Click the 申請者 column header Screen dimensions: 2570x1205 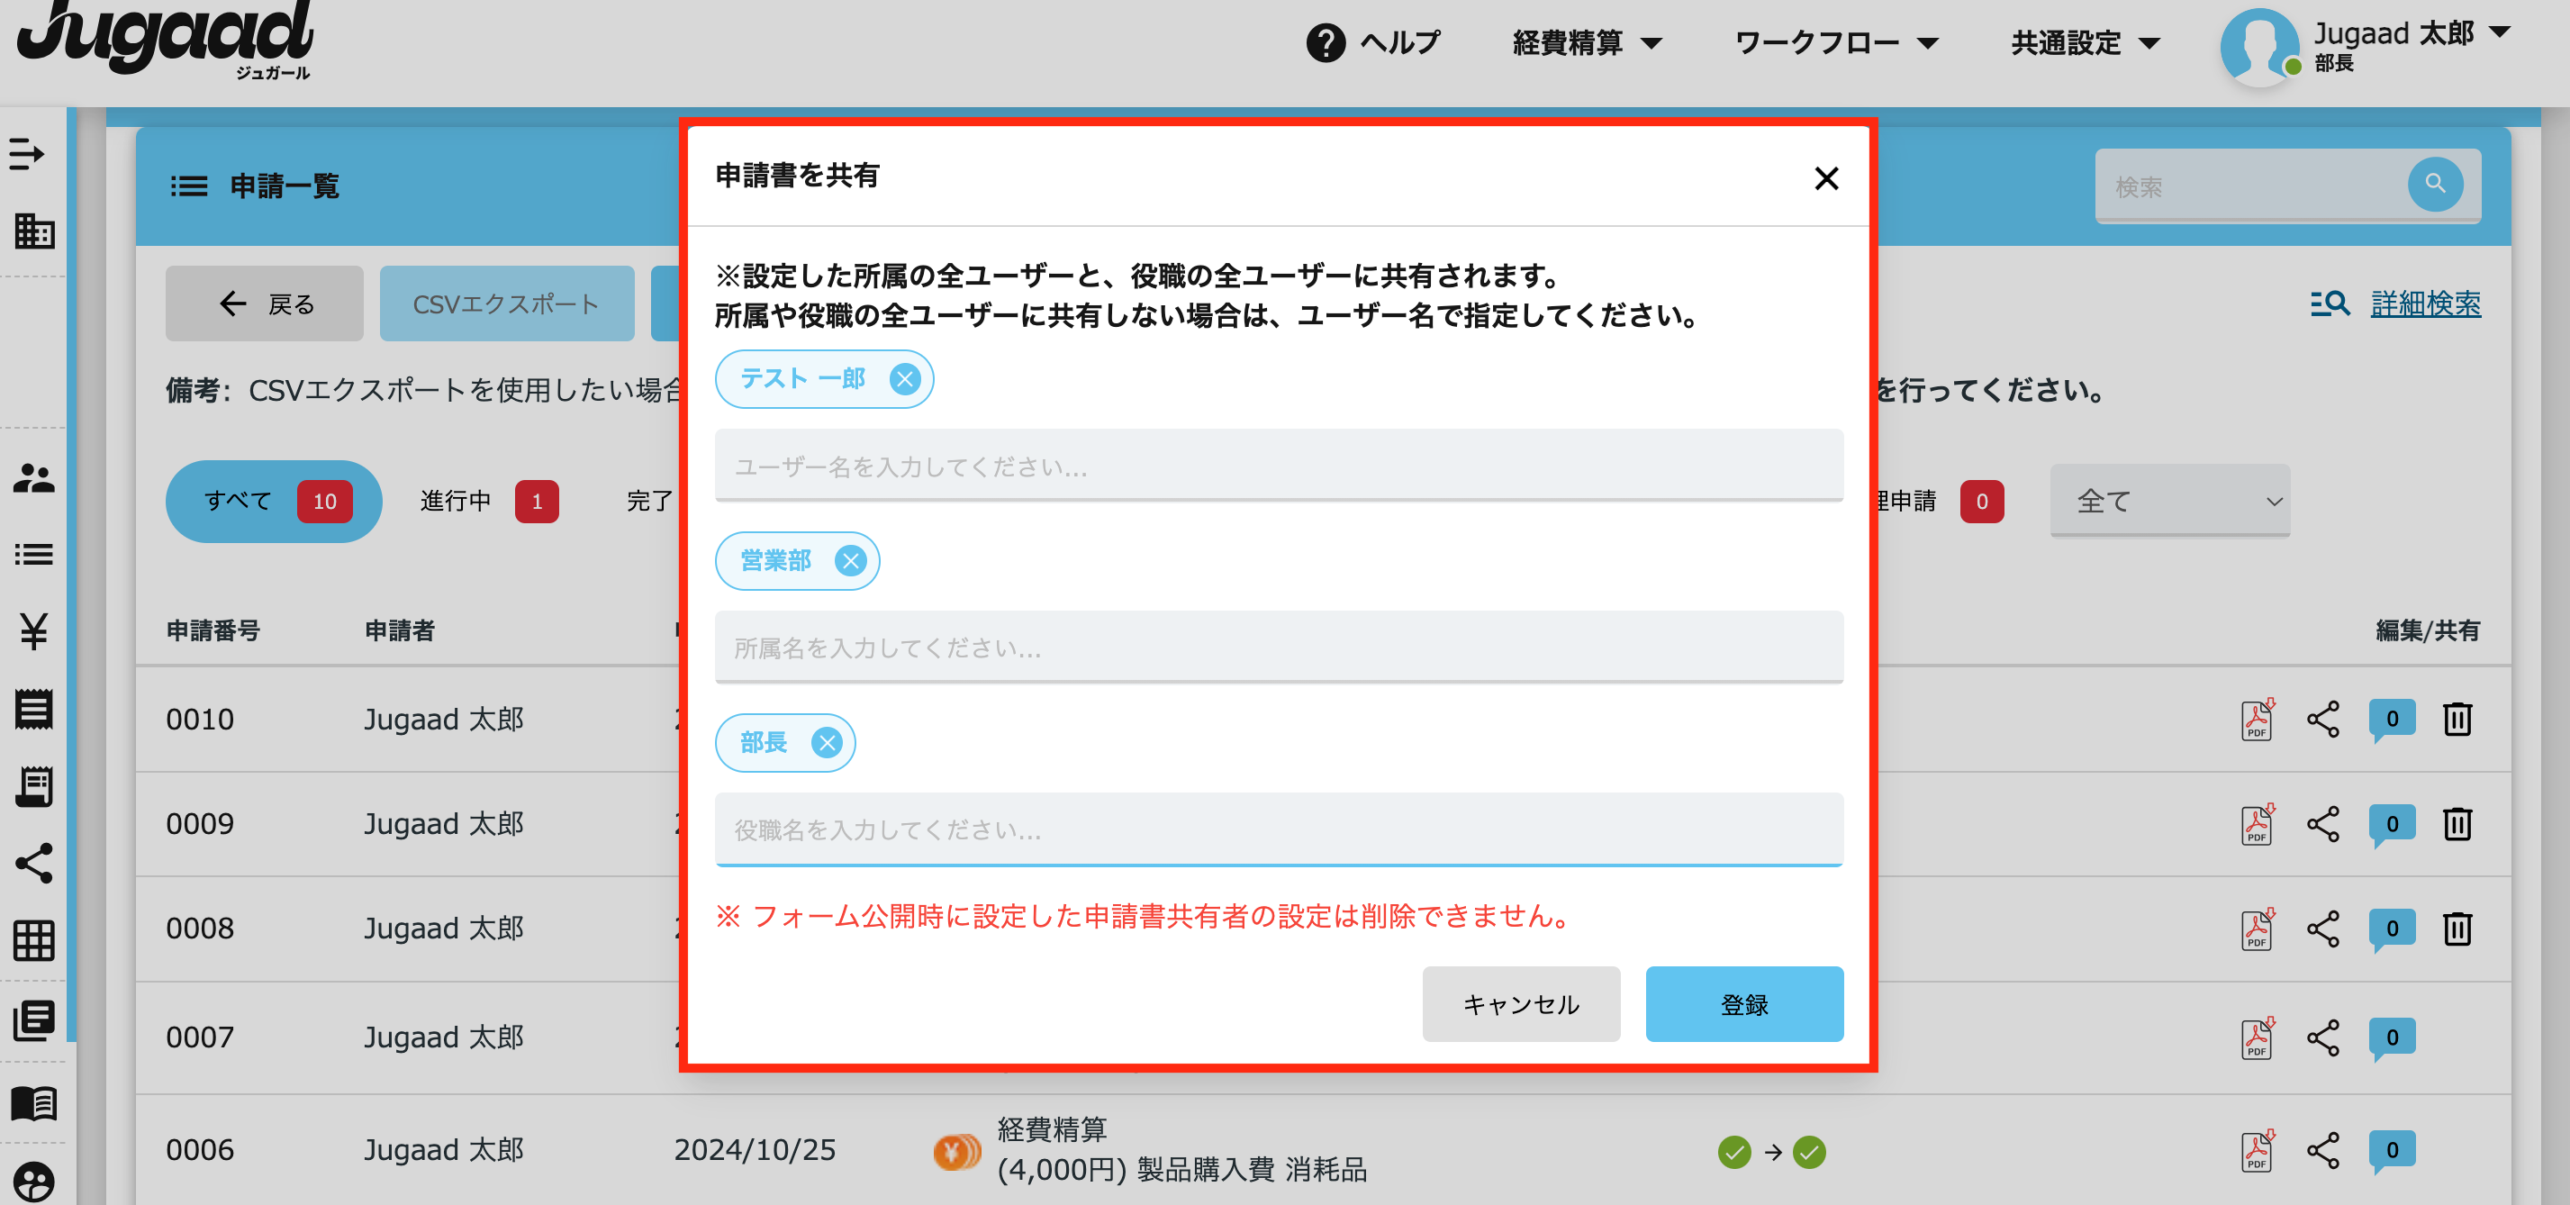(399, 630)
